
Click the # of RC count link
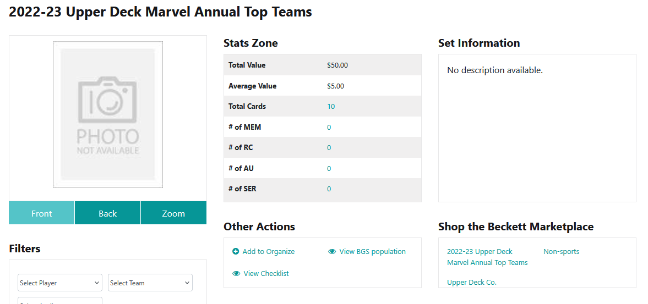[329, 148]
